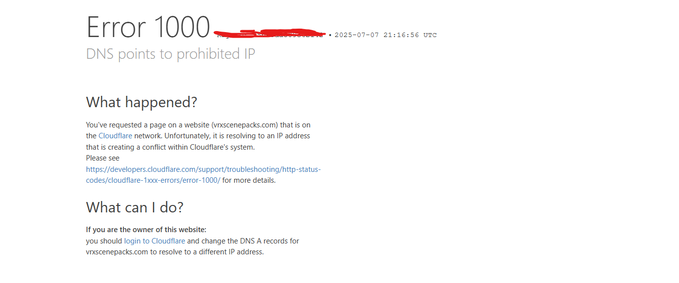Click the "for more details." text
The image size is (679, 283).
tap(249, 180)
